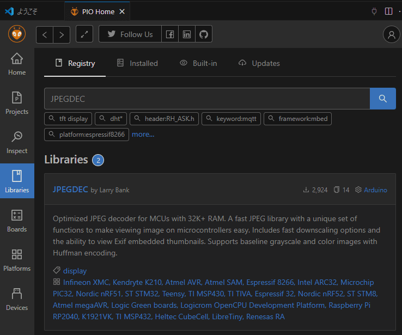Click the expand fullscreen arrows icon
402x335 pixels.
(84, 34)
